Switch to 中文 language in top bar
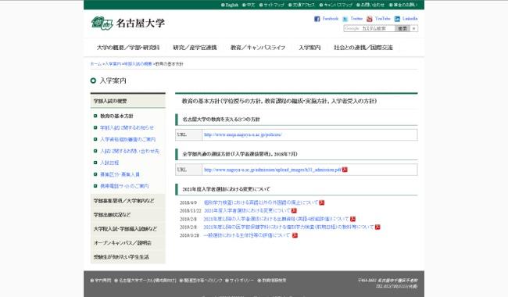 click(x=251, y=5)
